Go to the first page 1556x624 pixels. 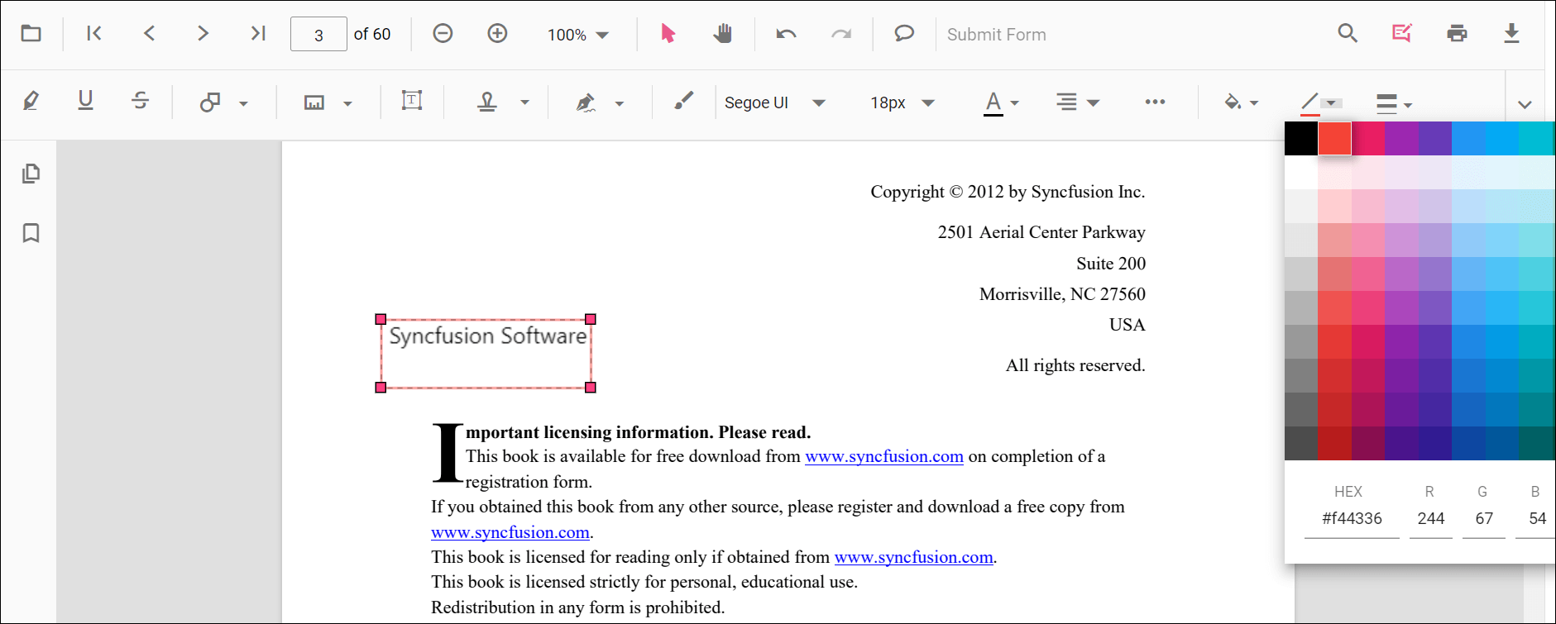click(x=94, y=34)
